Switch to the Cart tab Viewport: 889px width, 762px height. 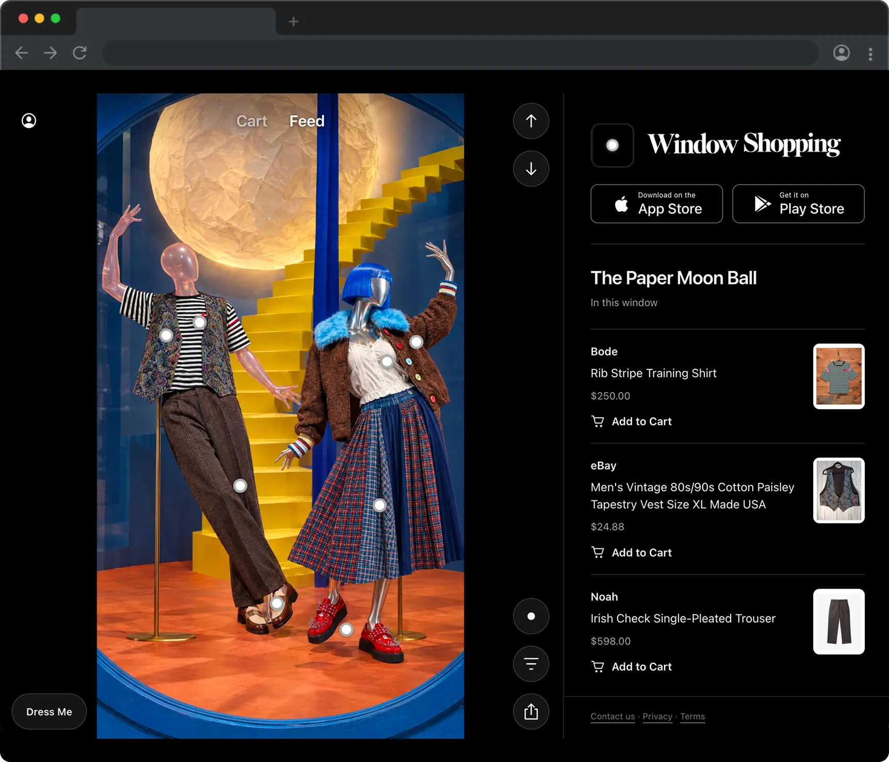pos(252,121)
